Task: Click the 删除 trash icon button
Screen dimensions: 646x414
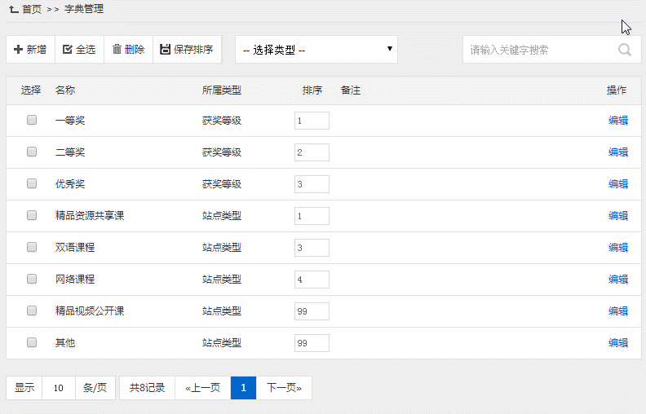Action: [117, 50]
